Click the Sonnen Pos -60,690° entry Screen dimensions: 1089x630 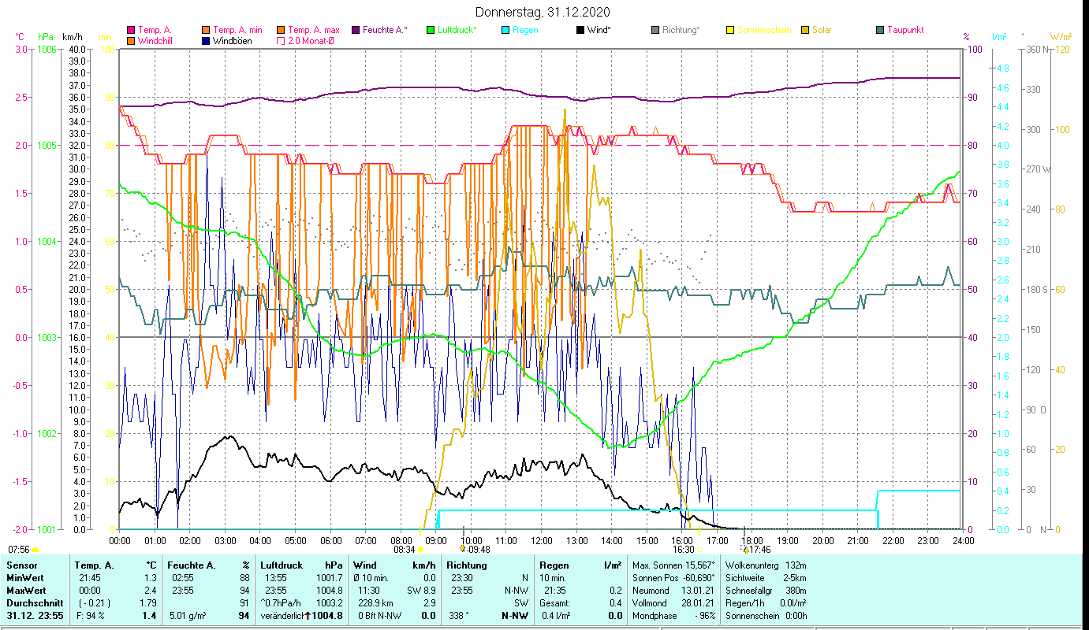[x=674, y=578]
